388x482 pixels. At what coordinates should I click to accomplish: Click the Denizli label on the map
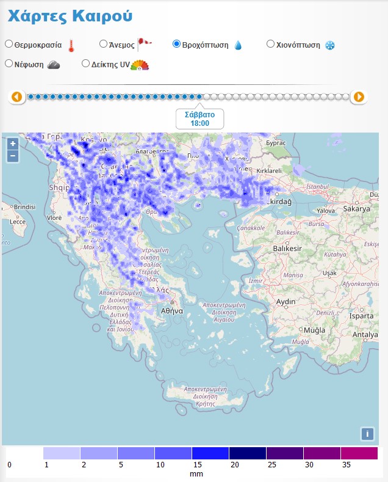click(325, 313)
